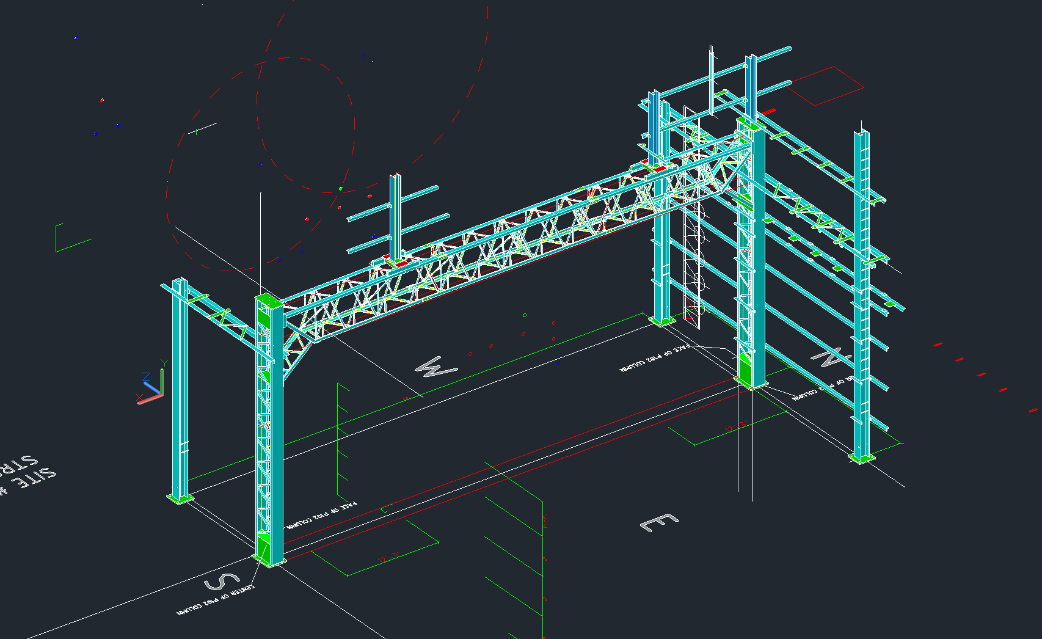Image resolution: width=1042 pixels, height=639 pixels.
Task: Click the large "S" direction letter
Action: [221, 581]
